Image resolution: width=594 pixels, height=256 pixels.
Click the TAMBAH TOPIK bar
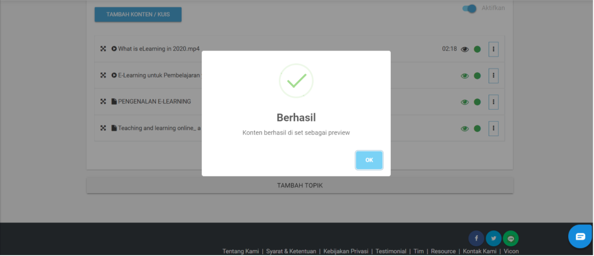300,185
